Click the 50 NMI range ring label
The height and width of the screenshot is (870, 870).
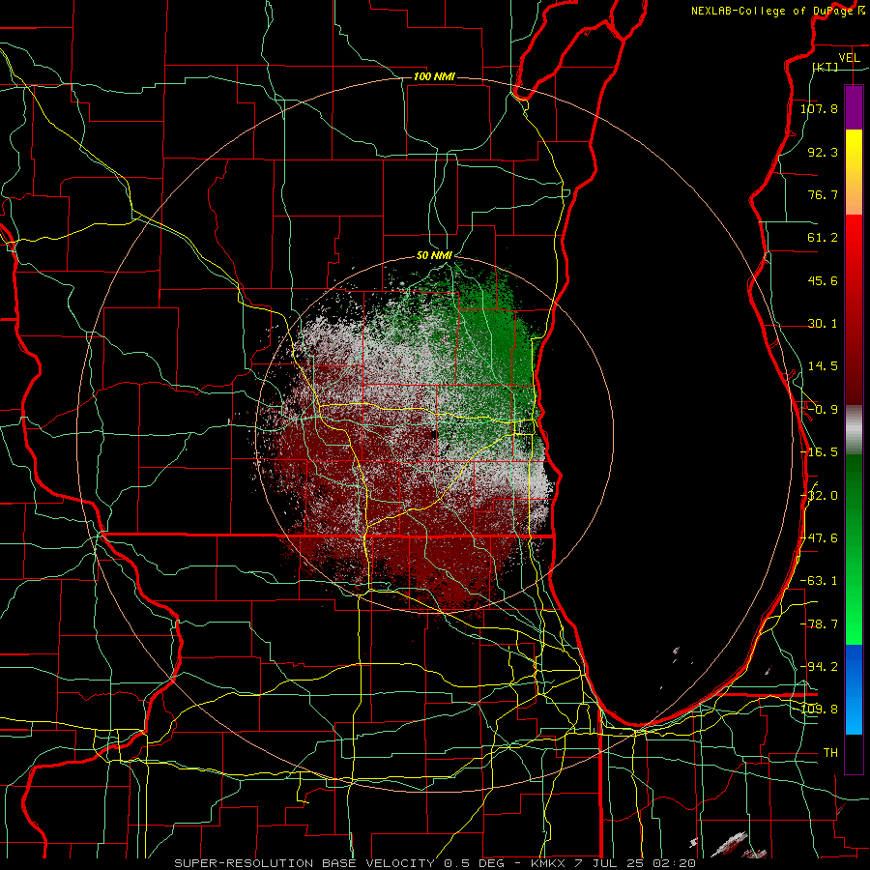click(x=434, y=256)
